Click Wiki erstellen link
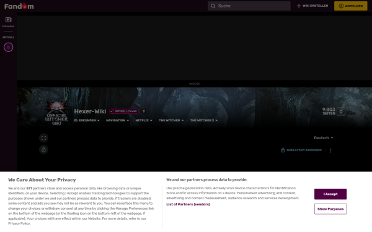This screenshot has height=232, width=372. (312, 6)
